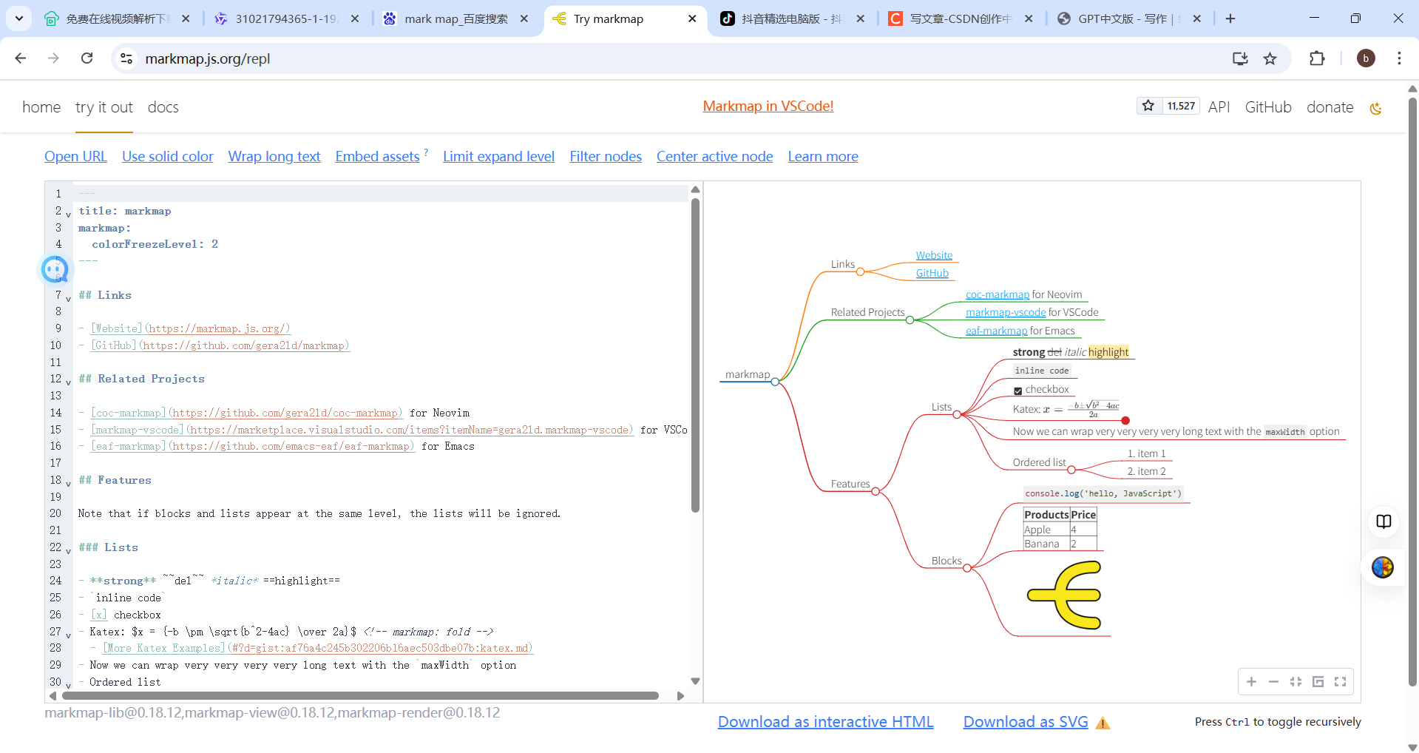Fold the Katex item at editor line 27
The width and height of the screenshot is (1419, 753).
click(68, 635)
